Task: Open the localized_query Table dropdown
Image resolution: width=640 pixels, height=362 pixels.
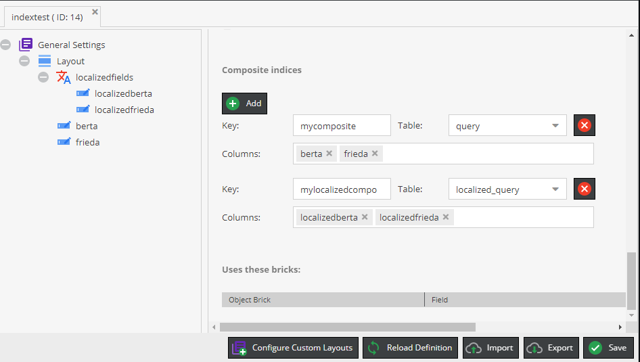Action: (x=555, y=189)
